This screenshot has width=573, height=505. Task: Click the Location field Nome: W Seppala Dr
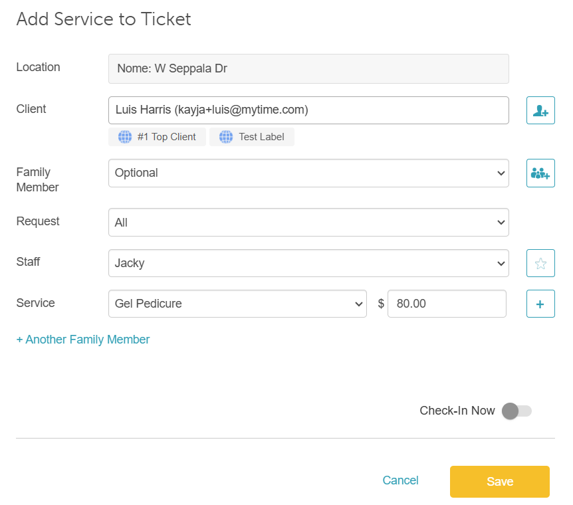(x=308, y=68)
